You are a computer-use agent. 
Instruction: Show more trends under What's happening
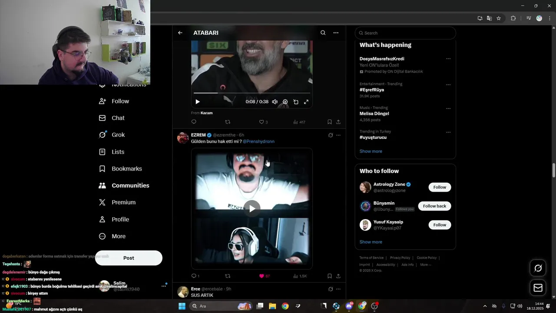pyautogui.click(x=371, y=151)
